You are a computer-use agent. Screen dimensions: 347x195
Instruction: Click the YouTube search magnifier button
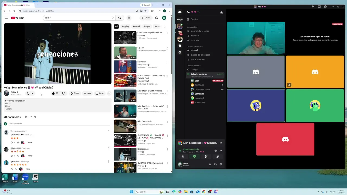click(x=120, y=18)
